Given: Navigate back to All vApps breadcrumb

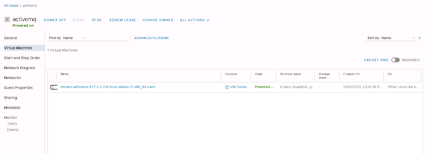Looking at the screenshot, I should (11, 6).
